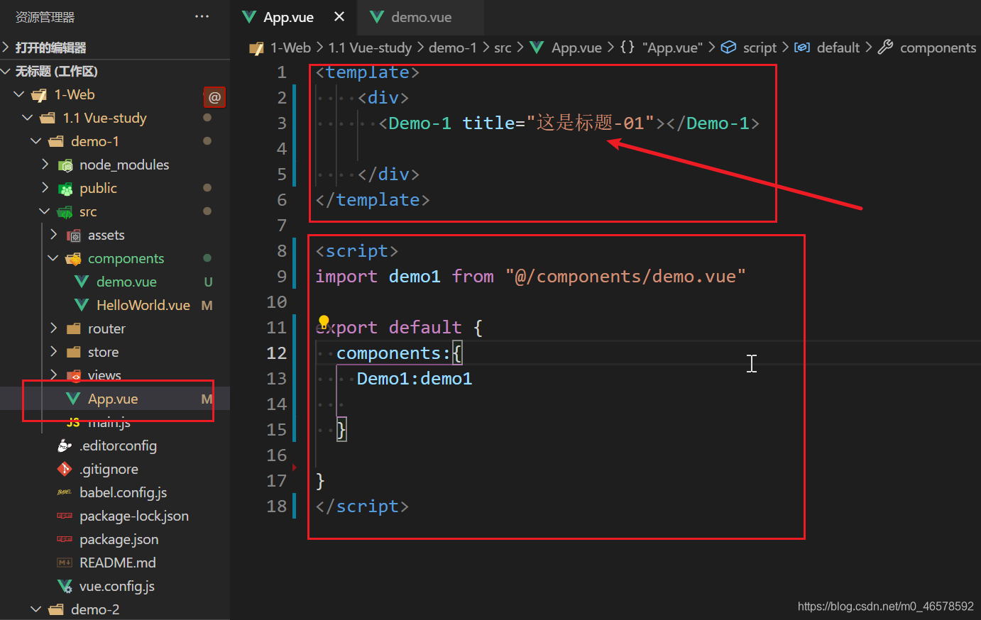
Task: Click line number 12 in the gutter
Action: (x=276, y=353)
